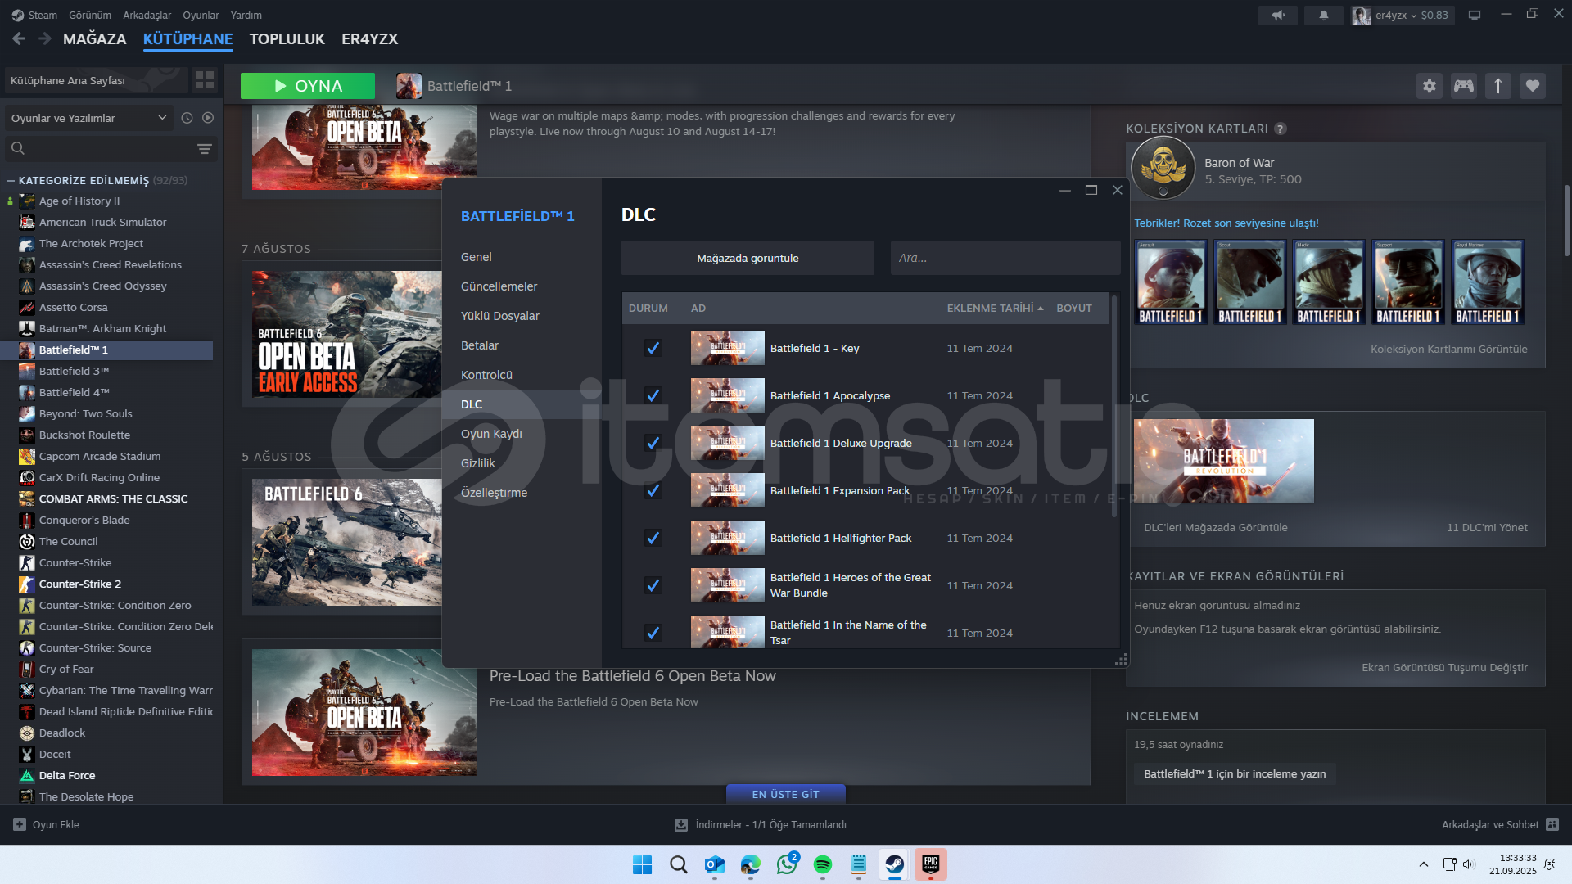The width and height of the screenshot is (1572, 884).
Task: Filter by ready-to-play icon
Action: point(208,118)
